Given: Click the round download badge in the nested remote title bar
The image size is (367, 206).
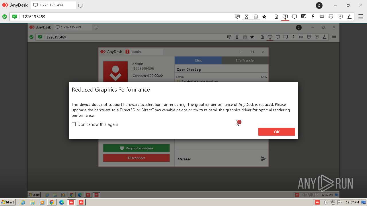Looking at the screenshot, I should click(x=299, y=27).
